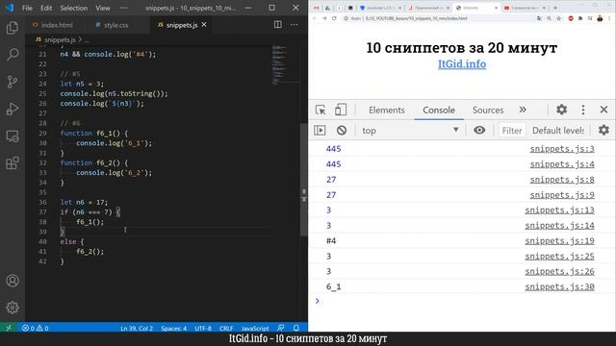This screenshot has width=616, height=346.
Task: Open Edit menu
Action: [x=46, y=8]
